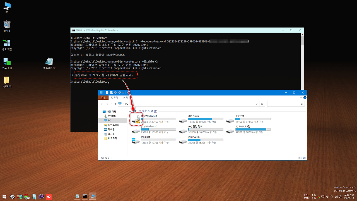Click the search magnifier icon in Explorer
The height and width of the screenshot is (201, 357).
click(x=302, y=104)
